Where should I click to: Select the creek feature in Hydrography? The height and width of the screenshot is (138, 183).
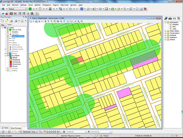[175, 29]
